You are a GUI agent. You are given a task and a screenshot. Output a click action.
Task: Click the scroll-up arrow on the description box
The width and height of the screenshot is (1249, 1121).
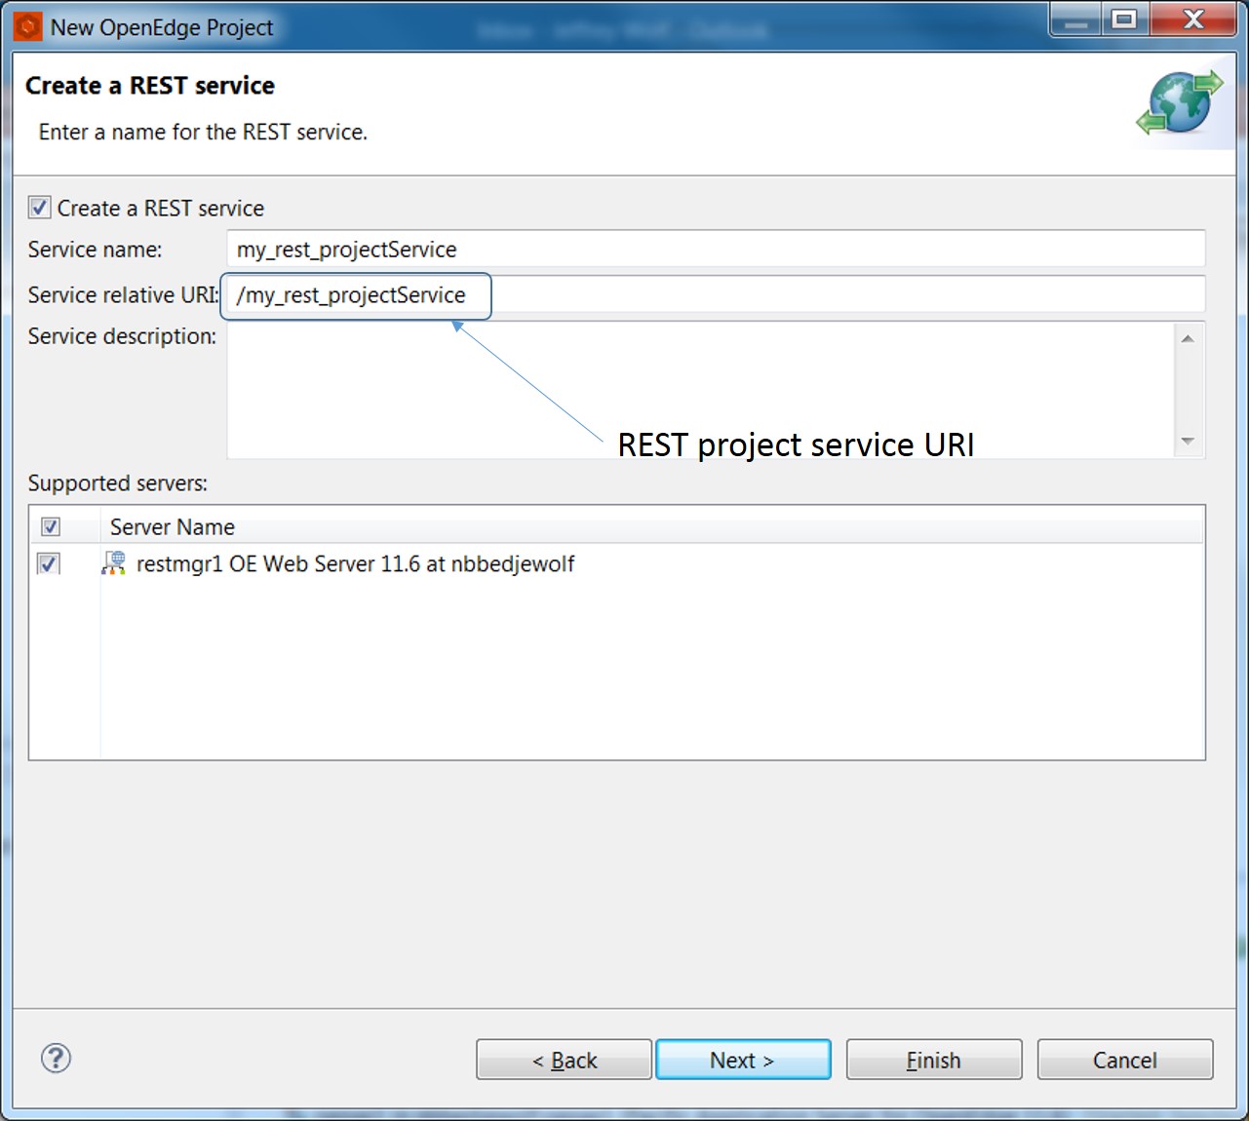1188,337
